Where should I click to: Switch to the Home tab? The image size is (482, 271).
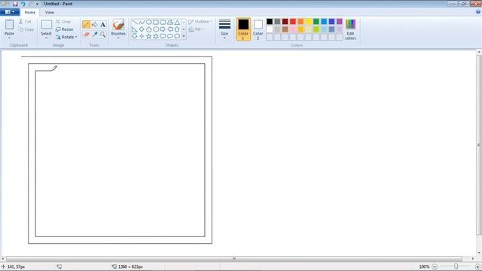click(30, 12)
